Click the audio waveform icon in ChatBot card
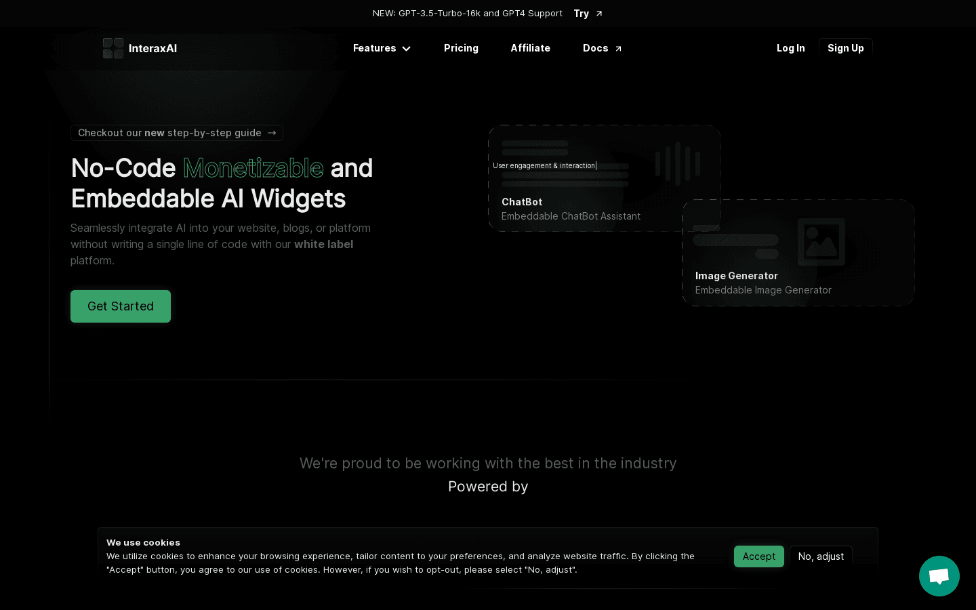Screen dimensions: 976x610 click(677, 163)
